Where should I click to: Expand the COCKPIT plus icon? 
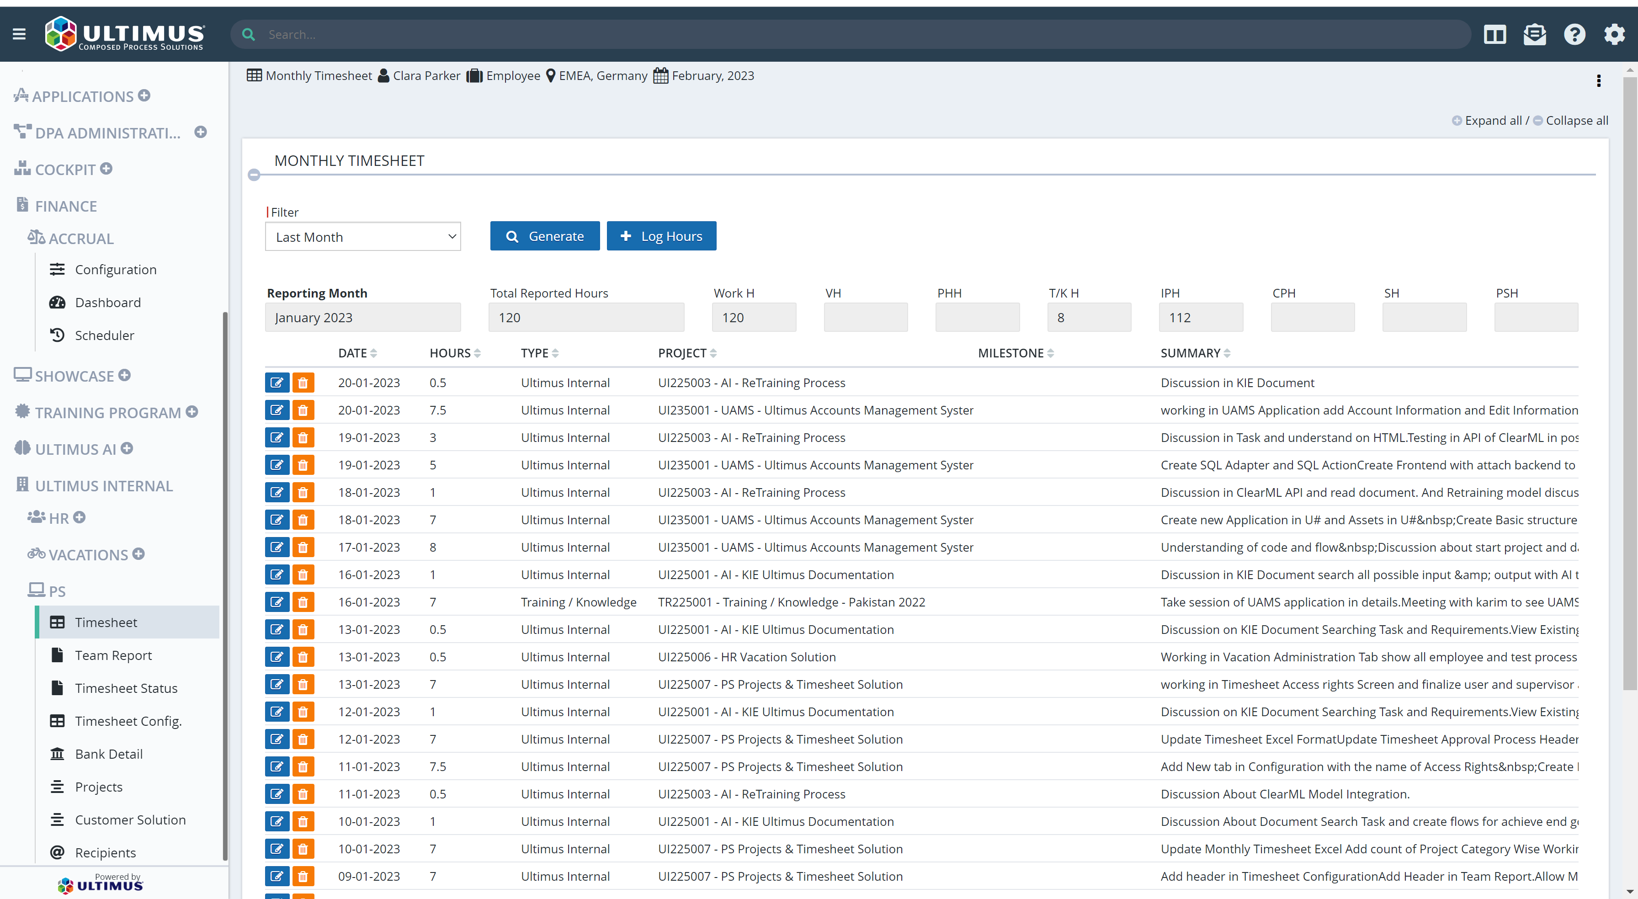[106, 169]
